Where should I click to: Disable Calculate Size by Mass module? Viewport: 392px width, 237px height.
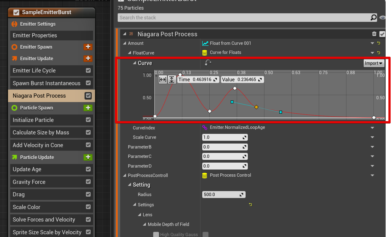[x=88, y=132]
